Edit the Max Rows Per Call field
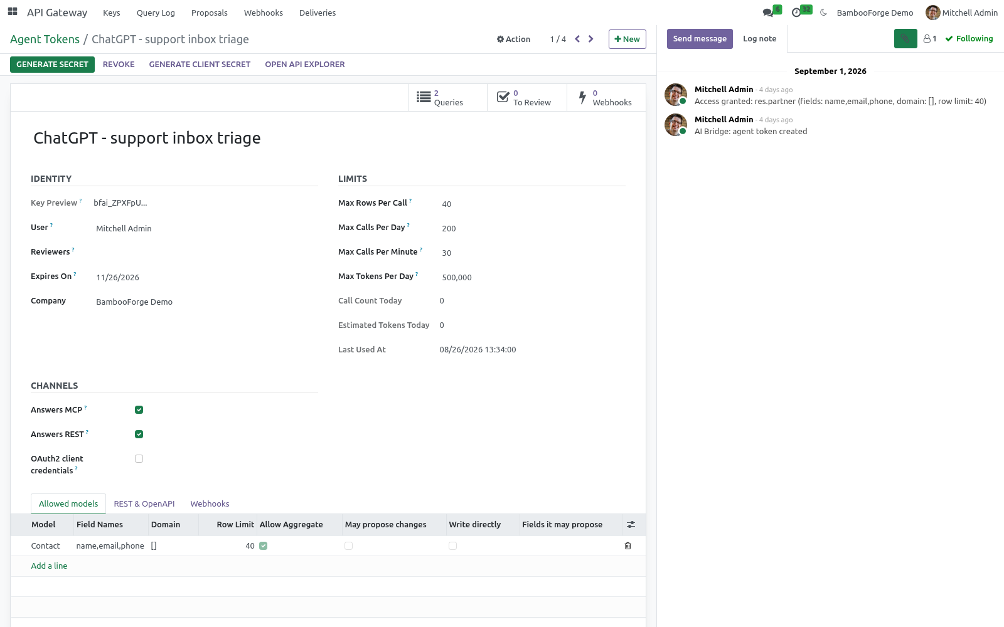 tap(532, 204)
